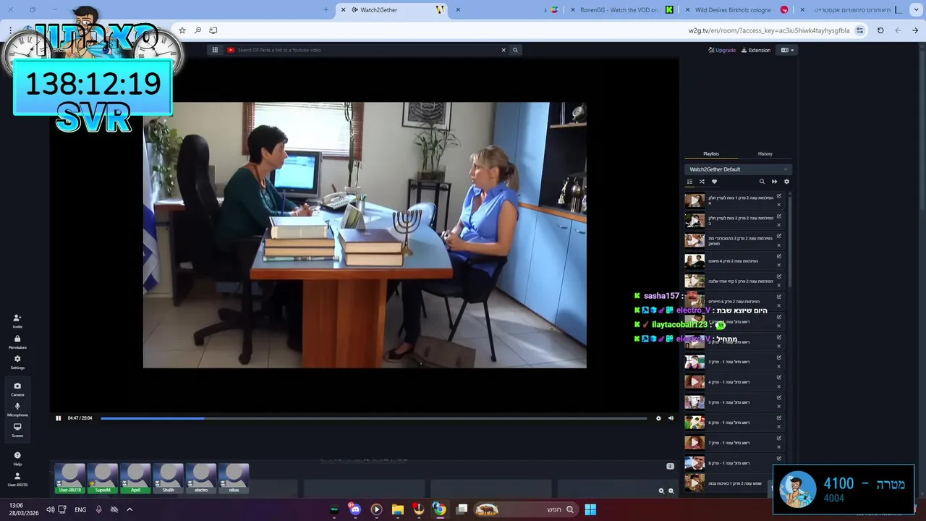926x521 pixels.
Task: Select the SuperM participant tile
Action: coord(103,479)
